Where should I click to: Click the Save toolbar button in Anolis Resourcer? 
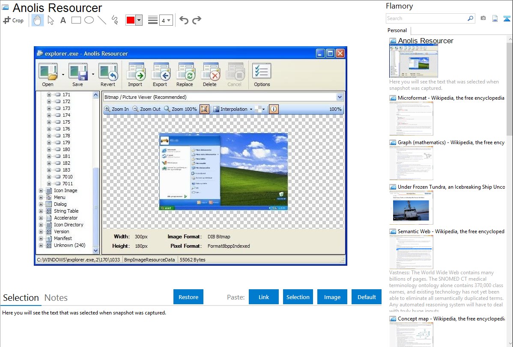[x=78, y=75]
